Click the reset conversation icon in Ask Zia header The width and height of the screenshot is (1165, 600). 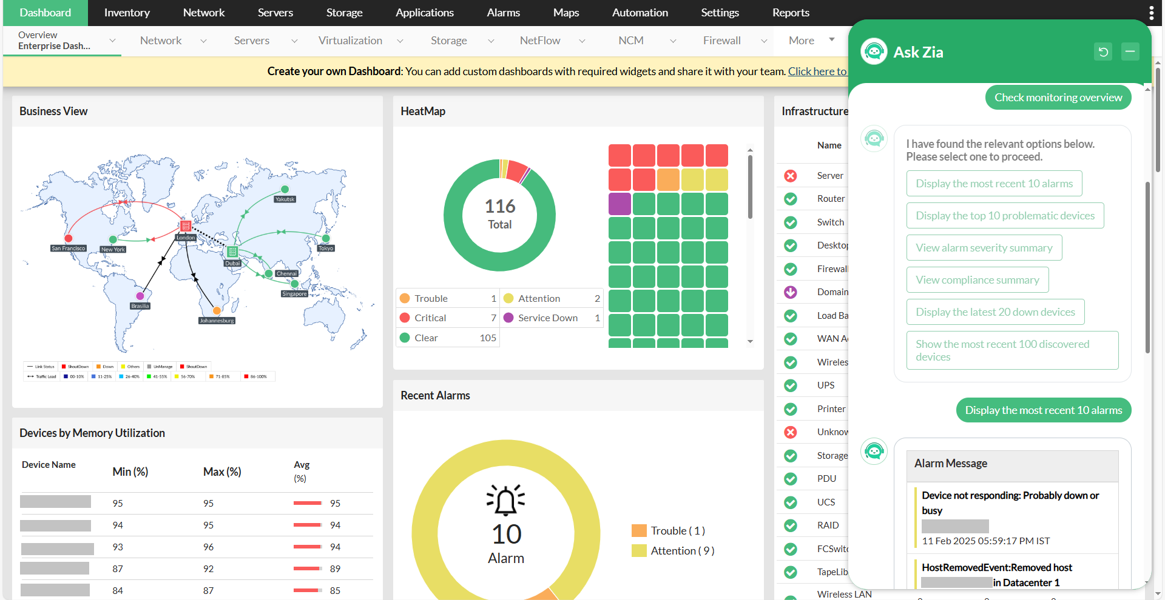click(x=1103, y=52)
